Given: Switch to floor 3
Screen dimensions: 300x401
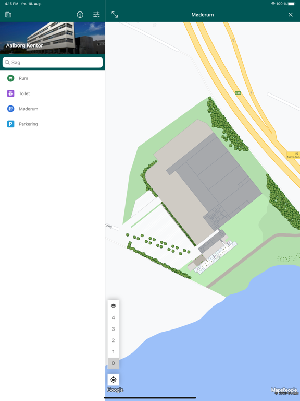Looking at the screenshot, I should tap(114, 329).
